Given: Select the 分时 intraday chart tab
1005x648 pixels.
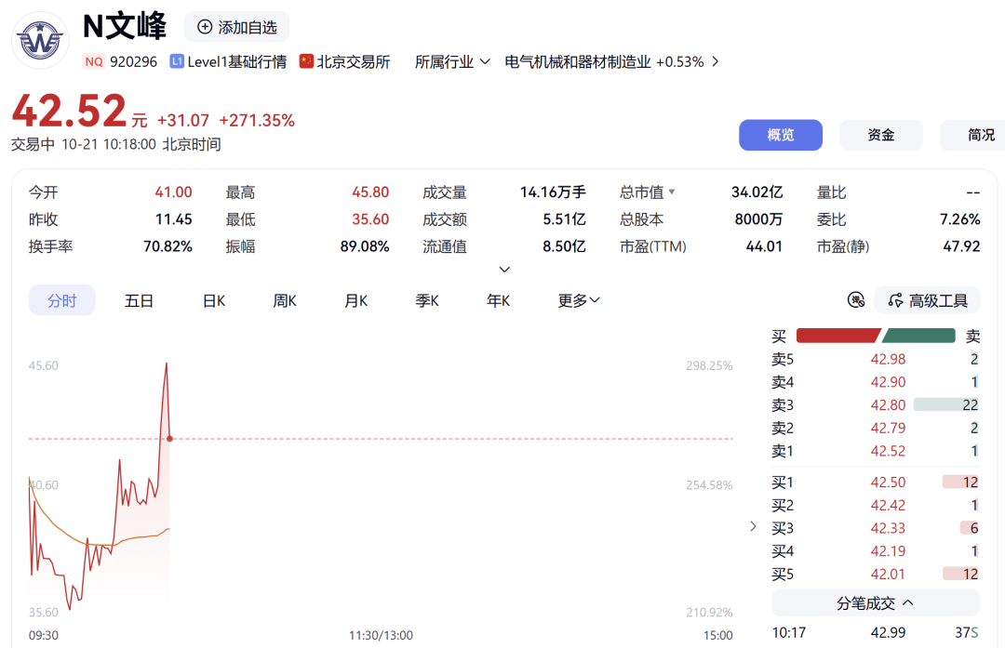Looking at the screenshot, I should coord(62,300).
